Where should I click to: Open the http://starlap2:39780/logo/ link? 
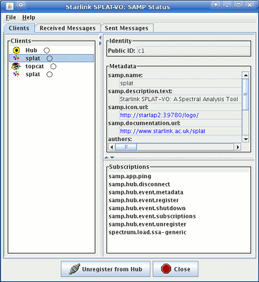[159, 115]
